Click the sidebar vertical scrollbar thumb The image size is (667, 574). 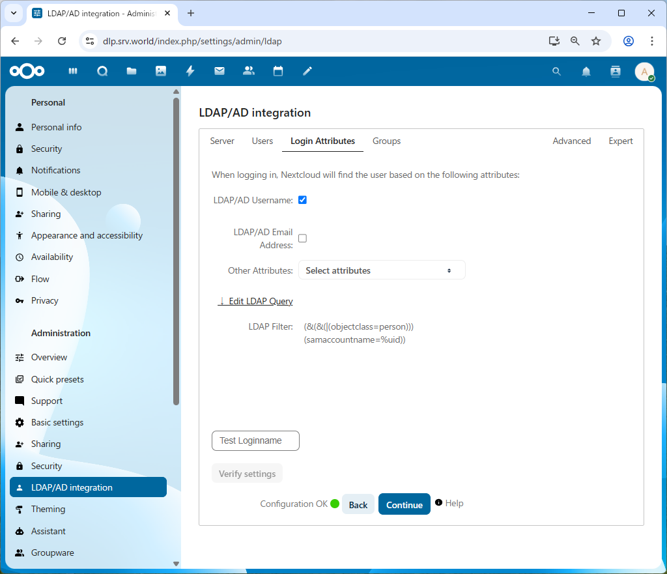click(x=176, y=251)
